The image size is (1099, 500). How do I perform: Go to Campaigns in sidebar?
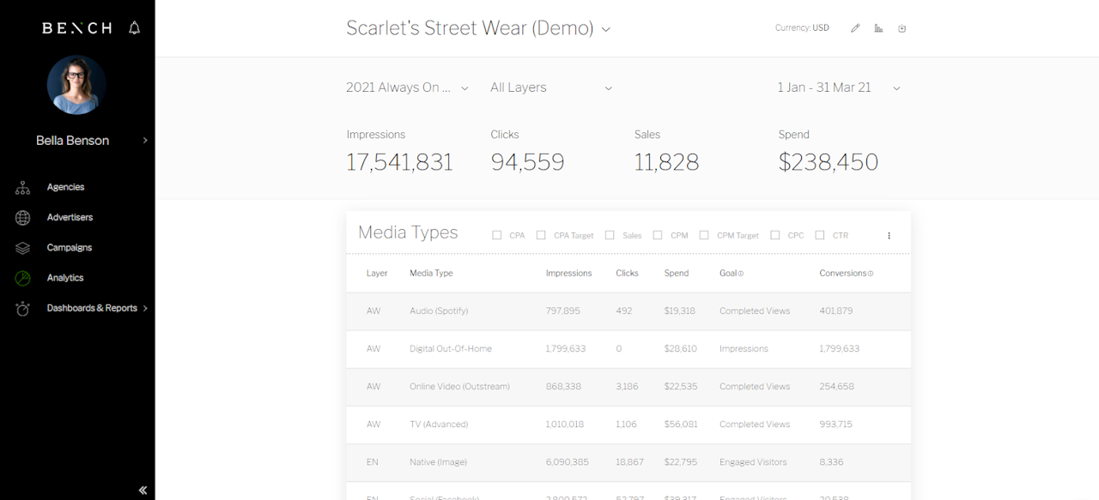tap(69, 248)
